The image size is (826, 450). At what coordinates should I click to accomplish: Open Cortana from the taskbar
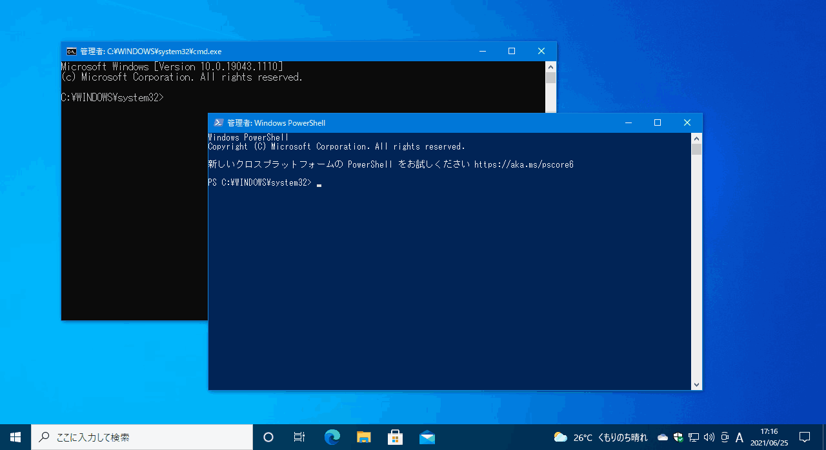point(268,437)
